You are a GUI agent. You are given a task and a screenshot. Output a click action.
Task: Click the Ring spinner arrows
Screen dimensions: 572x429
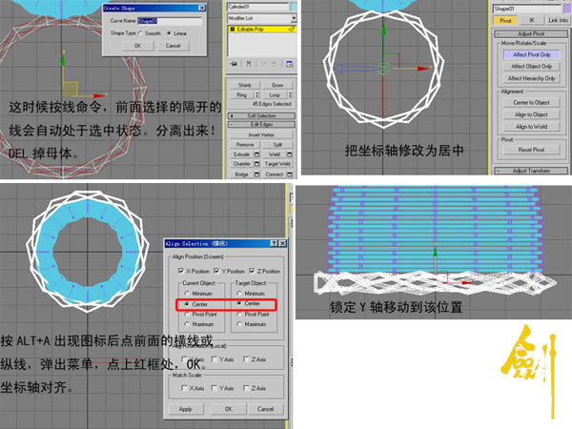257,94
